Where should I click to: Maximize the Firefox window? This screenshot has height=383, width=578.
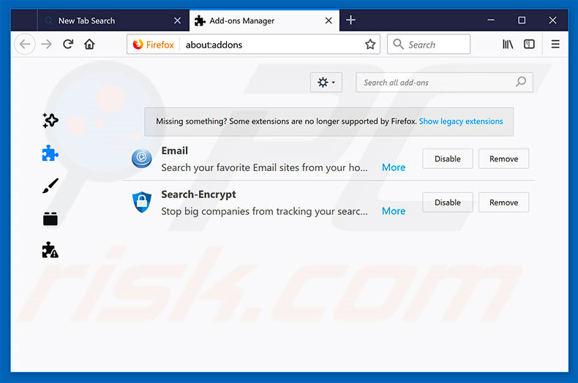[522, 20]
